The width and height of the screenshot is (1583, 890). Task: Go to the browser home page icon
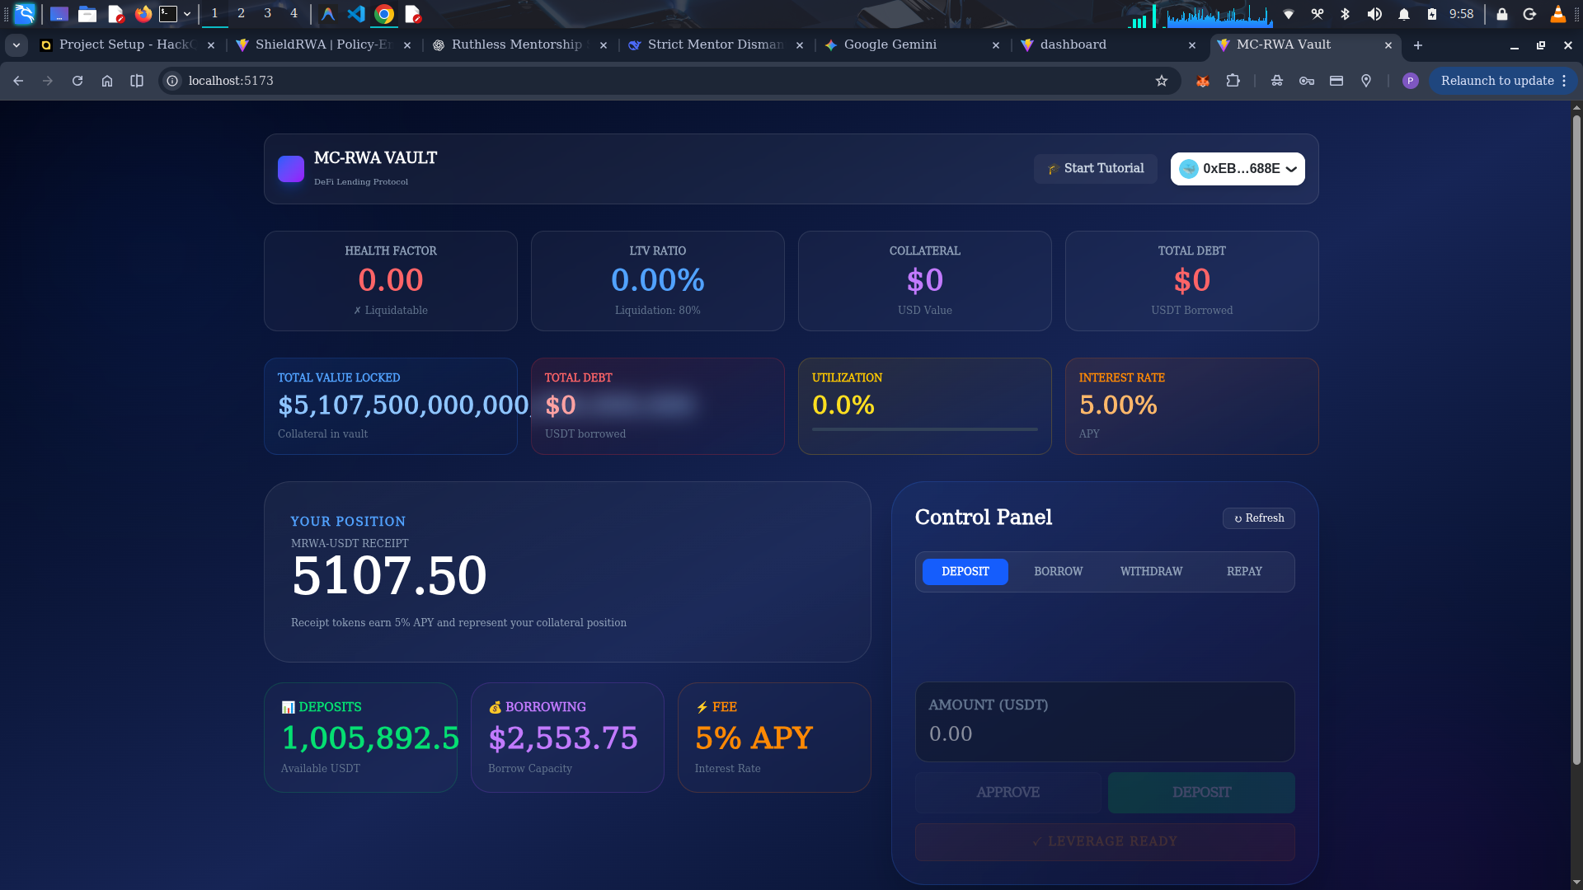point(107,81)
